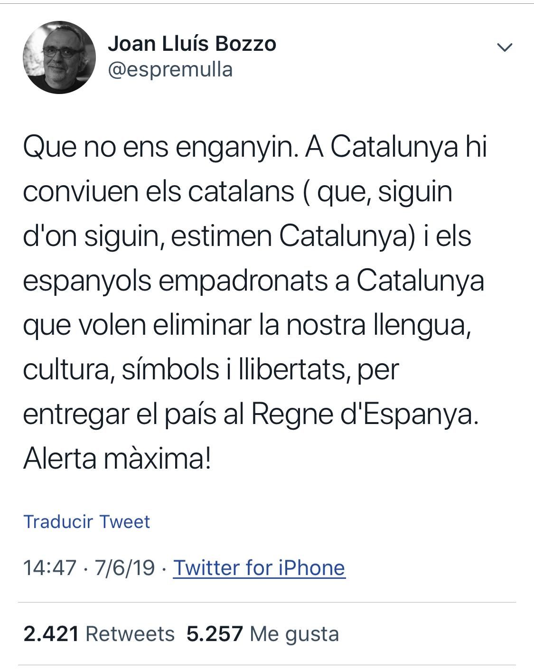This screenshot has width=534, height=669.
Task: Click the Traducir Tweet link
Action: tap(87, 521)
